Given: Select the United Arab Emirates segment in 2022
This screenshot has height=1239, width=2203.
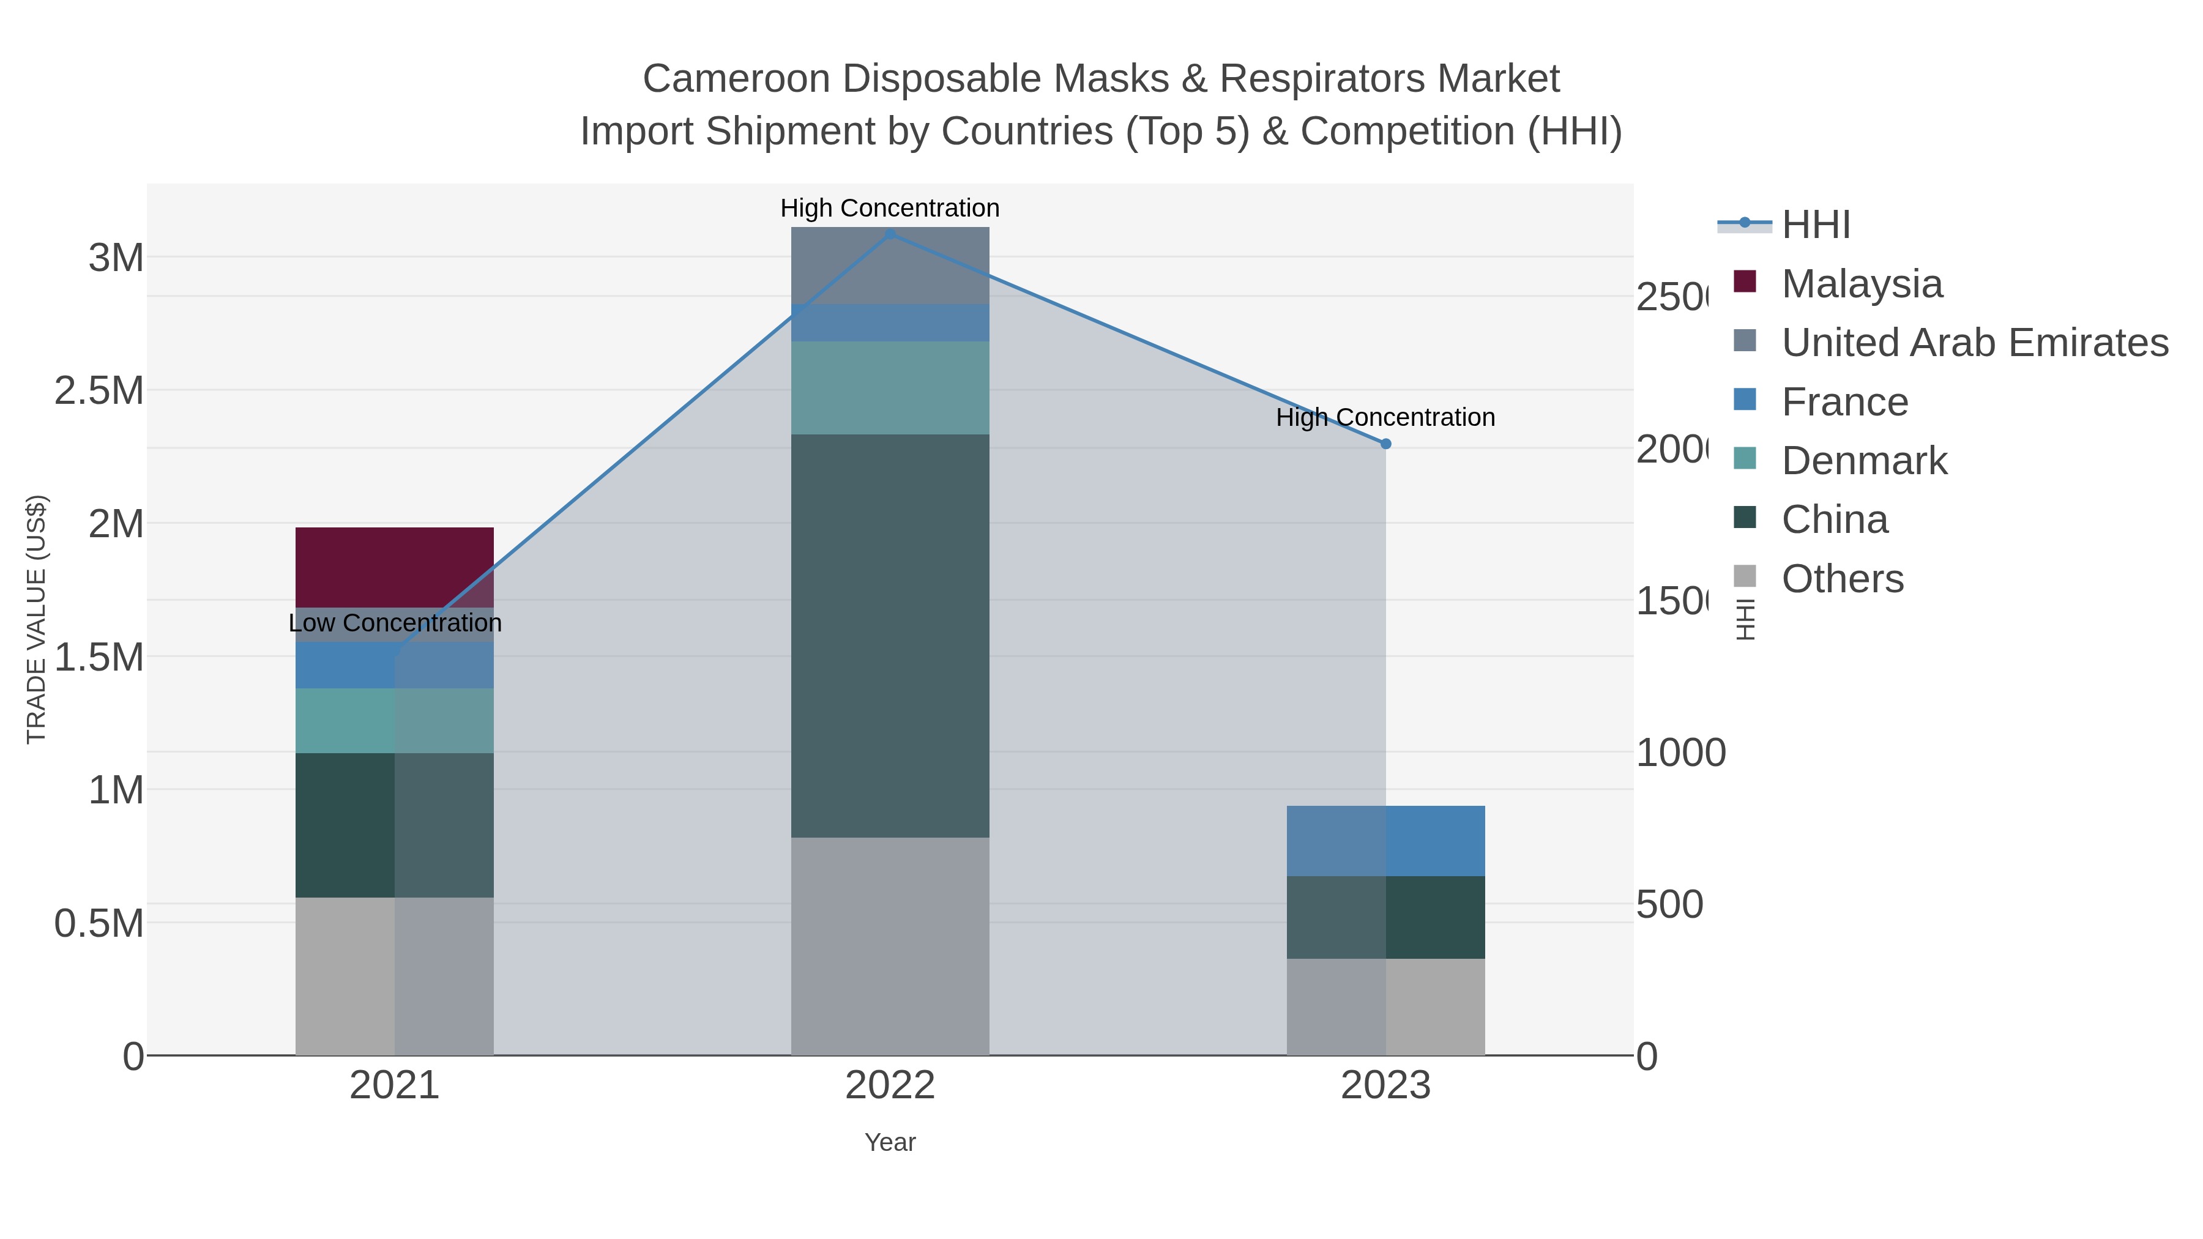Looking at the screenshot, I should tap(890, 266).
